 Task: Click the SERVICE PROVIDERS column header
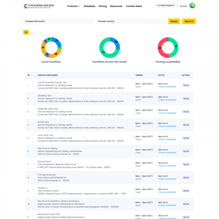(x=48, y=75)
